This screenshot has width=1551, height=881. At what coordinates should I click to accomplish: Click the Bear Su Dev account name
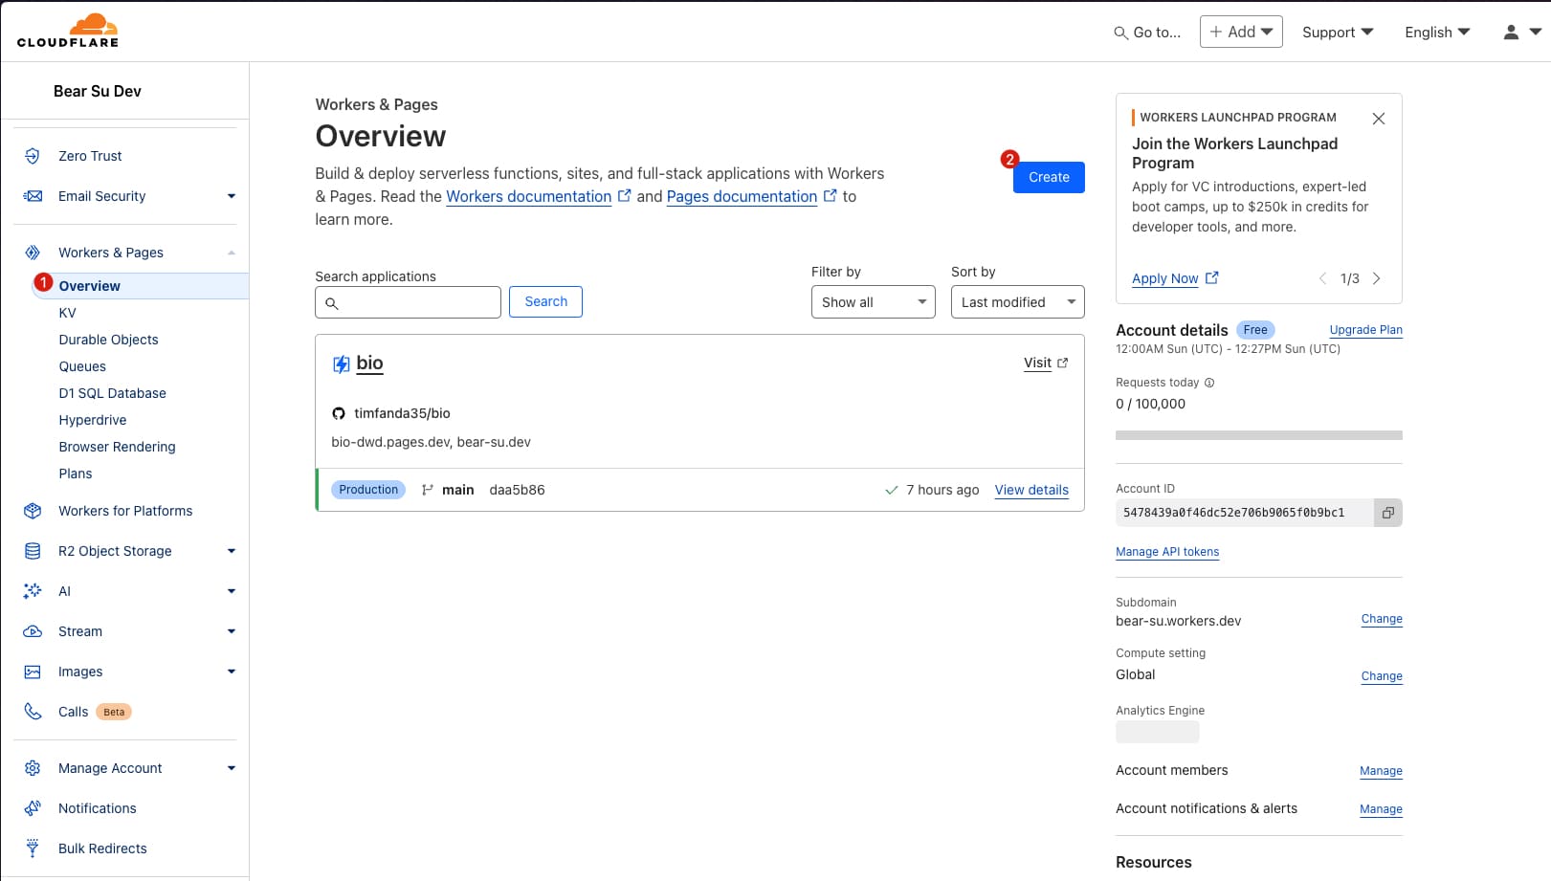pos(97,91)
